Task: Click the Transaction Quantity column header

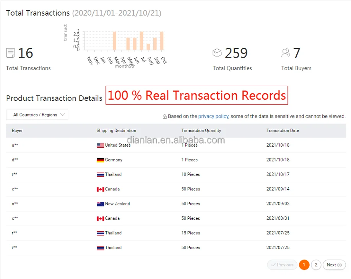Action: coord(201,131)
